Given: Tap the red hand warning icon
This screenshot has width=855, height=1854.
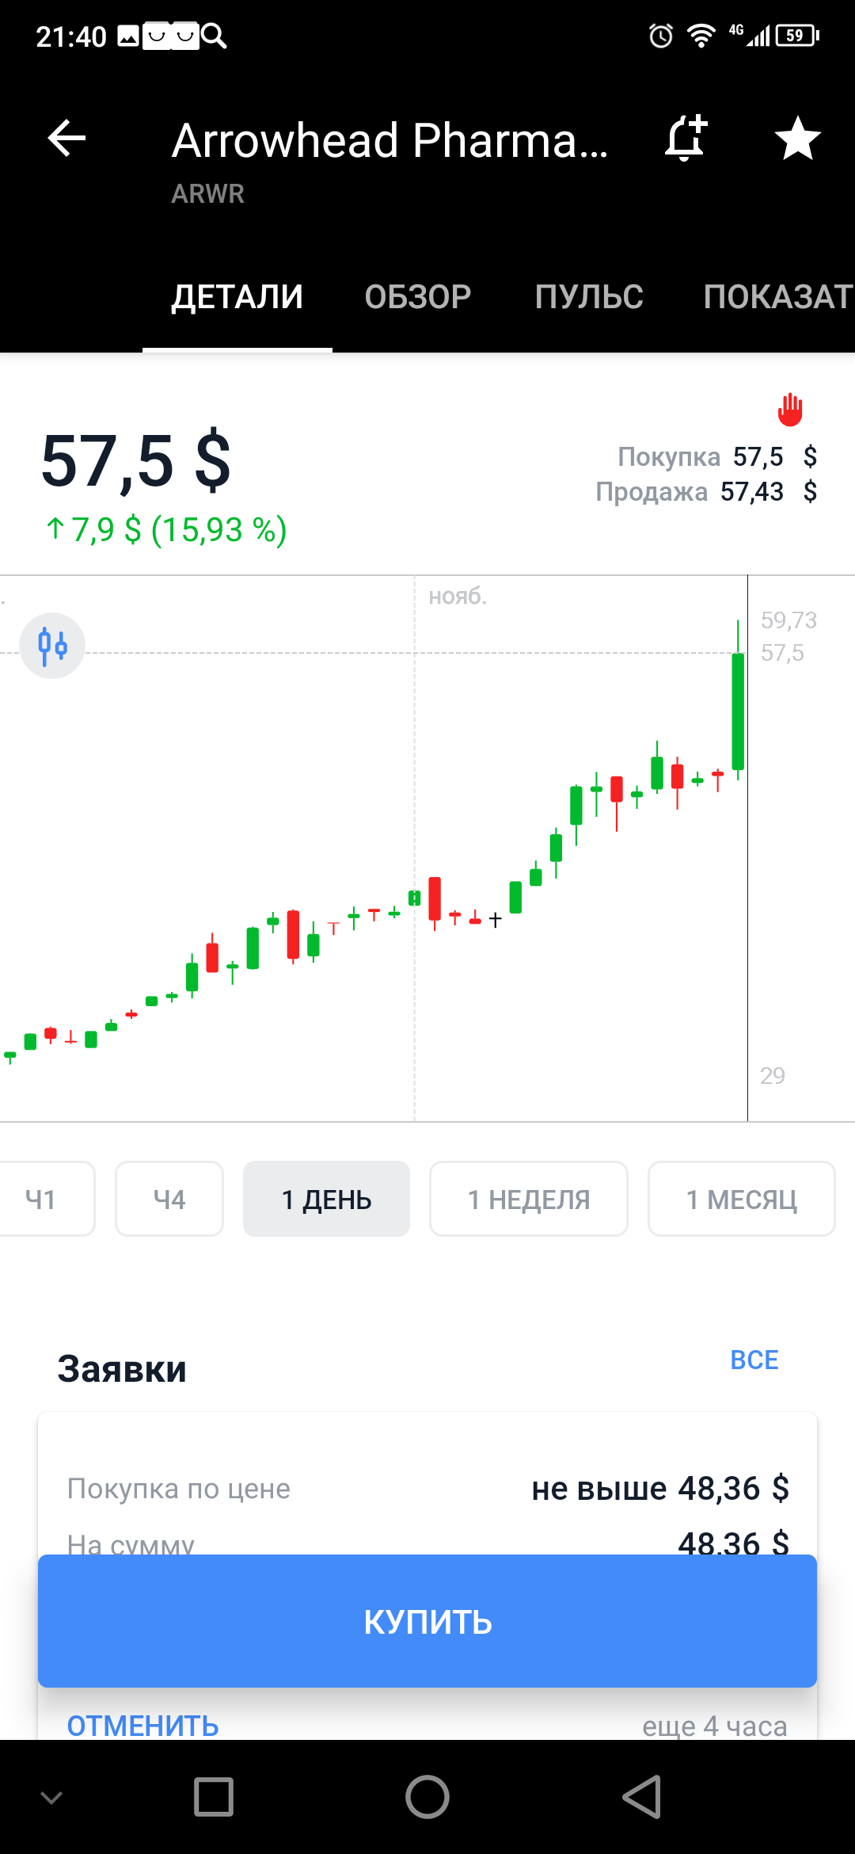Looking at the screenshot, I should click(790, 409).
